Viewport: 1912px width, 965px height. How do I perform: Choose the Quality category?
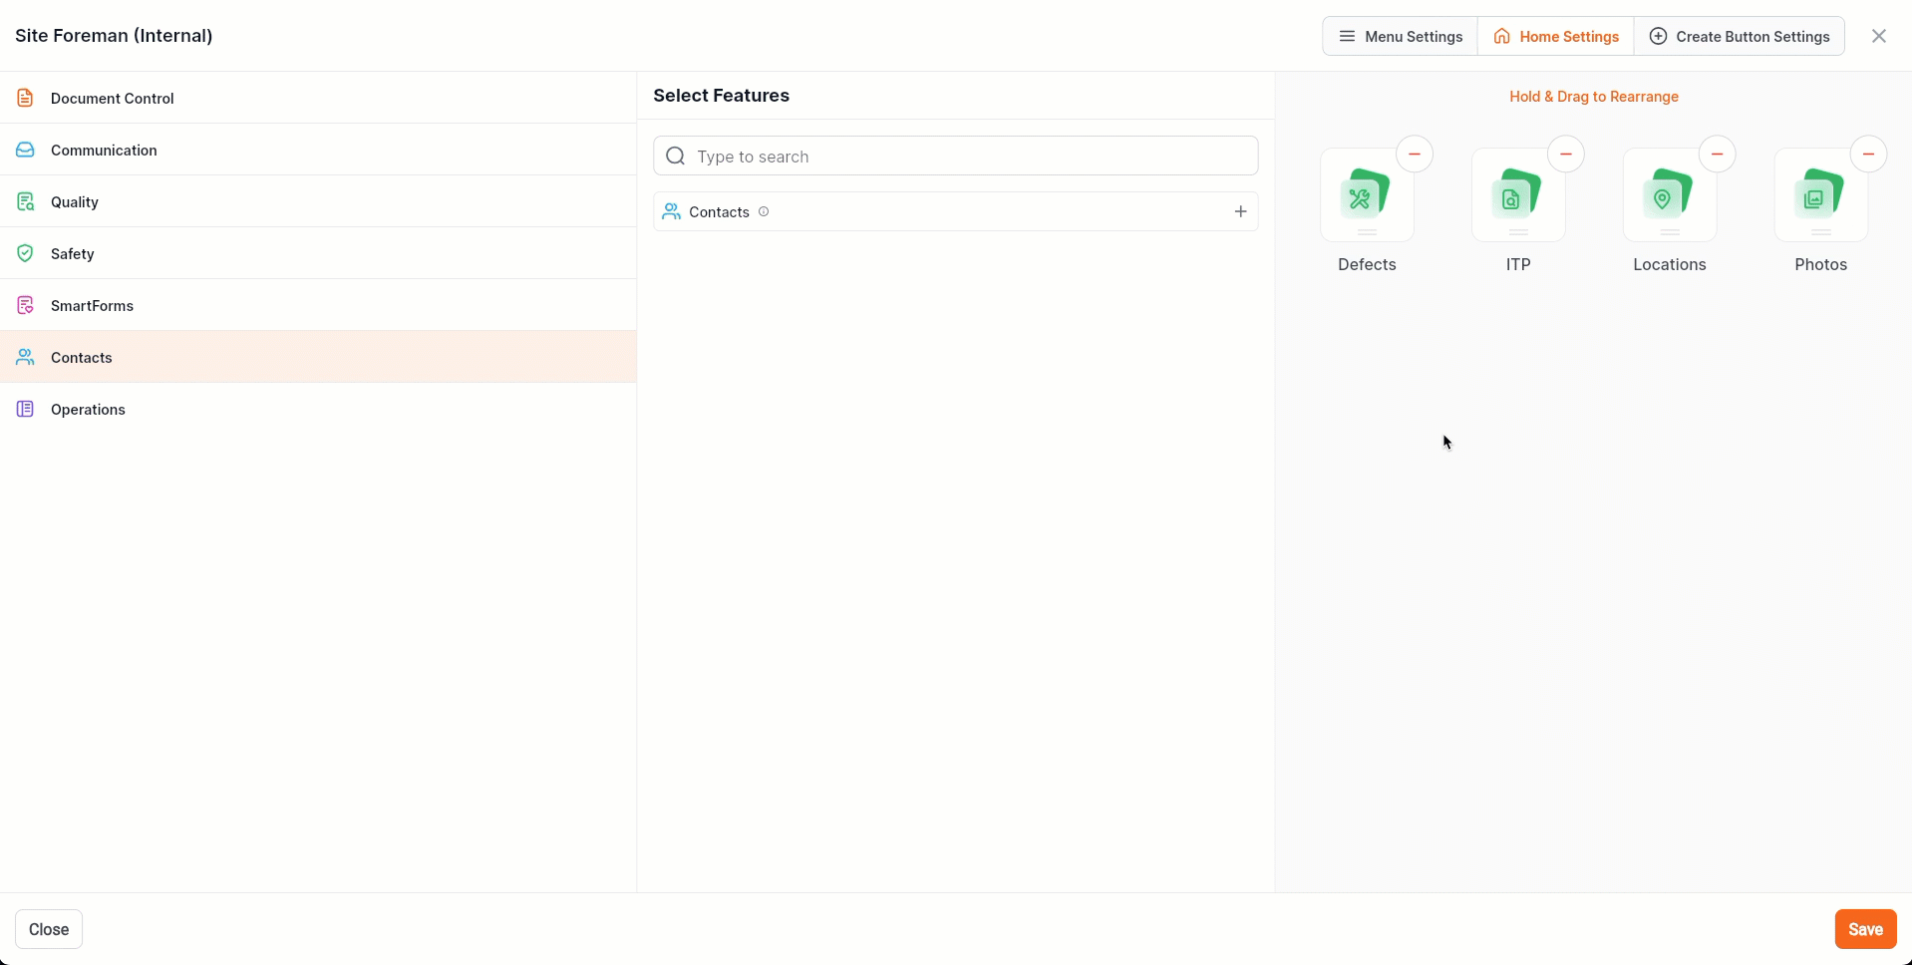pyautogui.click(x=75, y=201)
